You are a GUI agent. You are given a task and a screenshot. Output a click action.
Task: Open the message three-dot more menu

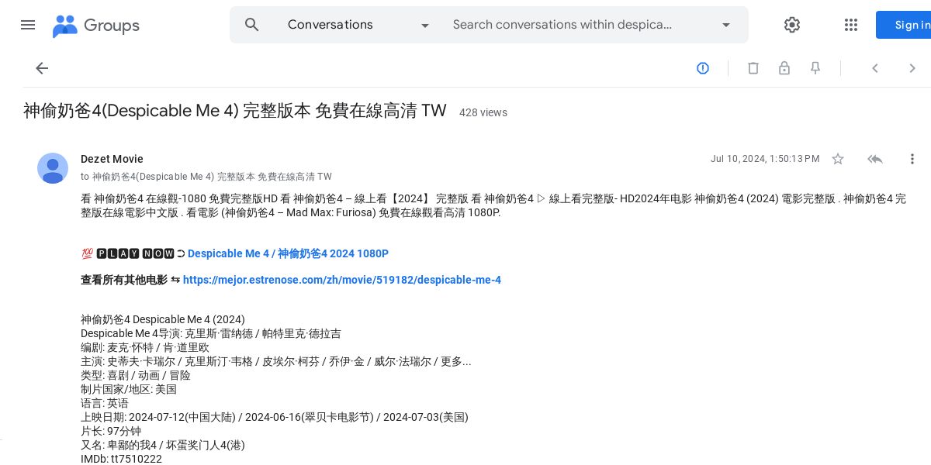(x=912, y=159)
